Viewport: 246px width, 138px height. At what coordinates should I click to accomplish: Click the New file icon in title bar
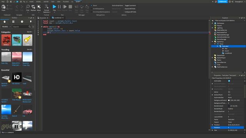pyautogui.click(x=7, y=2)
